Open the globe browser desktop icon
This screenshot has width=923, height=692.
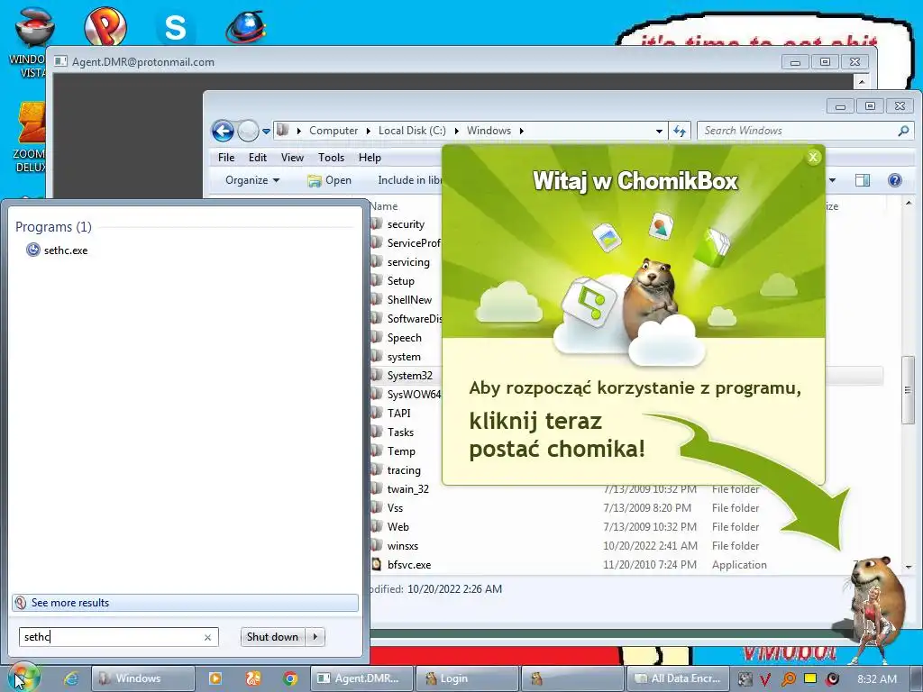click(245, 27)
